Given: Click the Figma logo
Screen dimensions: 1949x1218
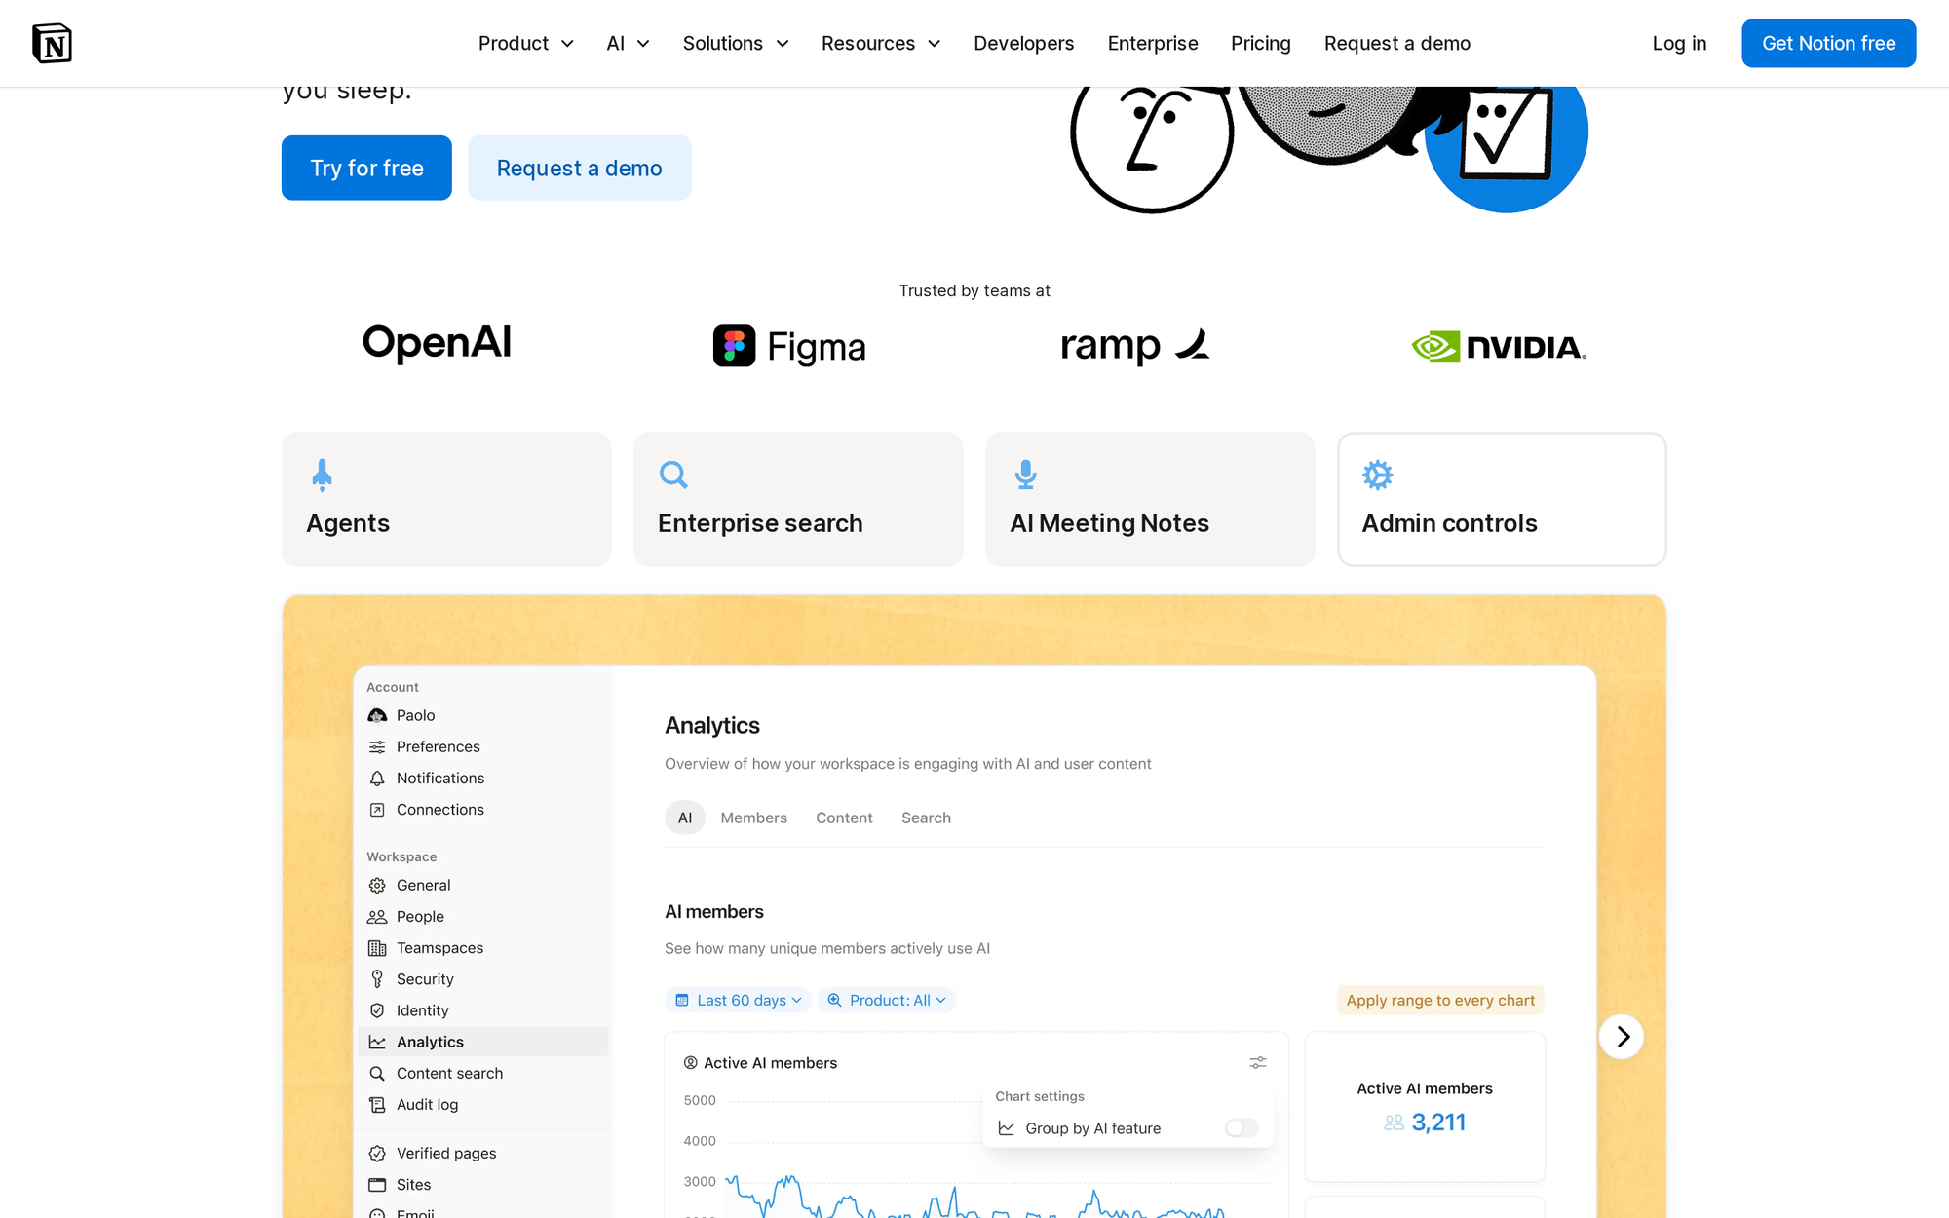Looking at the screenshot, I should point(789,346).
